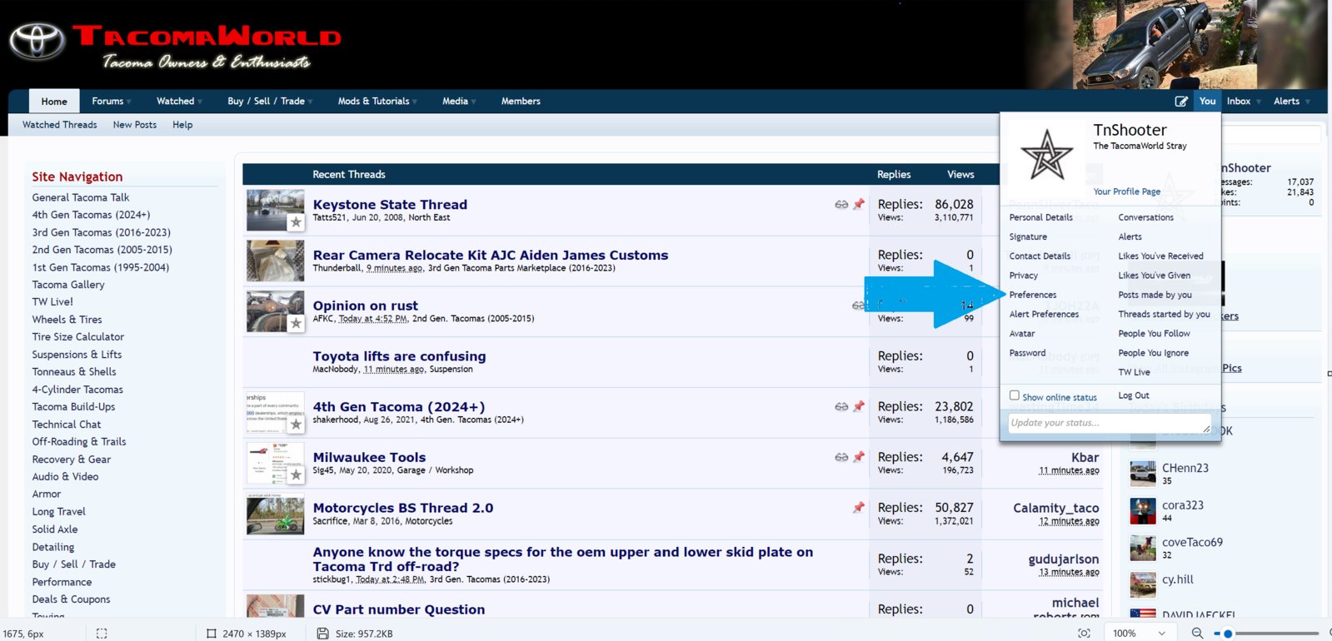Image resolution: width=1332 pixels, height=641 pixels.
Task: Click the pin icon on Motorcycles BS Thread
Action: [x=859, y=507]
